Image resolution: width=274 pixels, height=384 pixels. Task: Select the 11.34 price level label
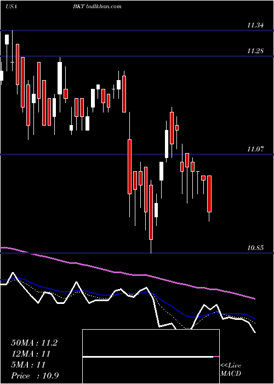click(255, 25)
